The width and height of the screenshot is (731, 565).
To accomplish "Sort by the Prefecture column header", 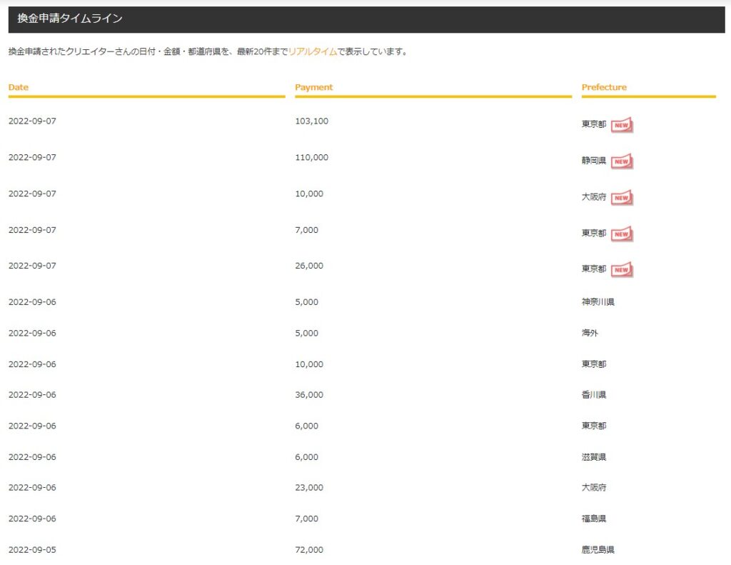I will point(605,86).
